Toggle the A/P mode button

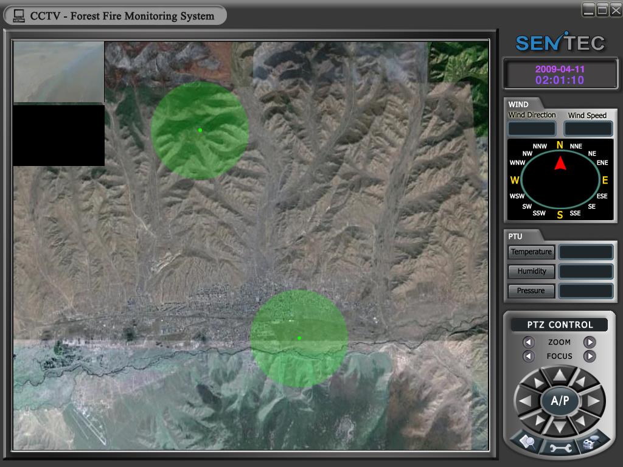(559, 401)
